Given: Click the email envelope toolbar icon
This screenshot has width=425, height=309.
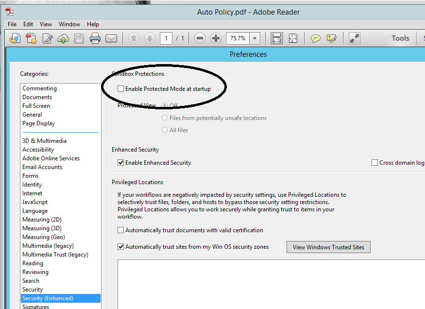Looking at the screenshot, I should point(111,38).
